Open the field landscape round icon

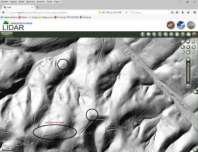(191, 25)
